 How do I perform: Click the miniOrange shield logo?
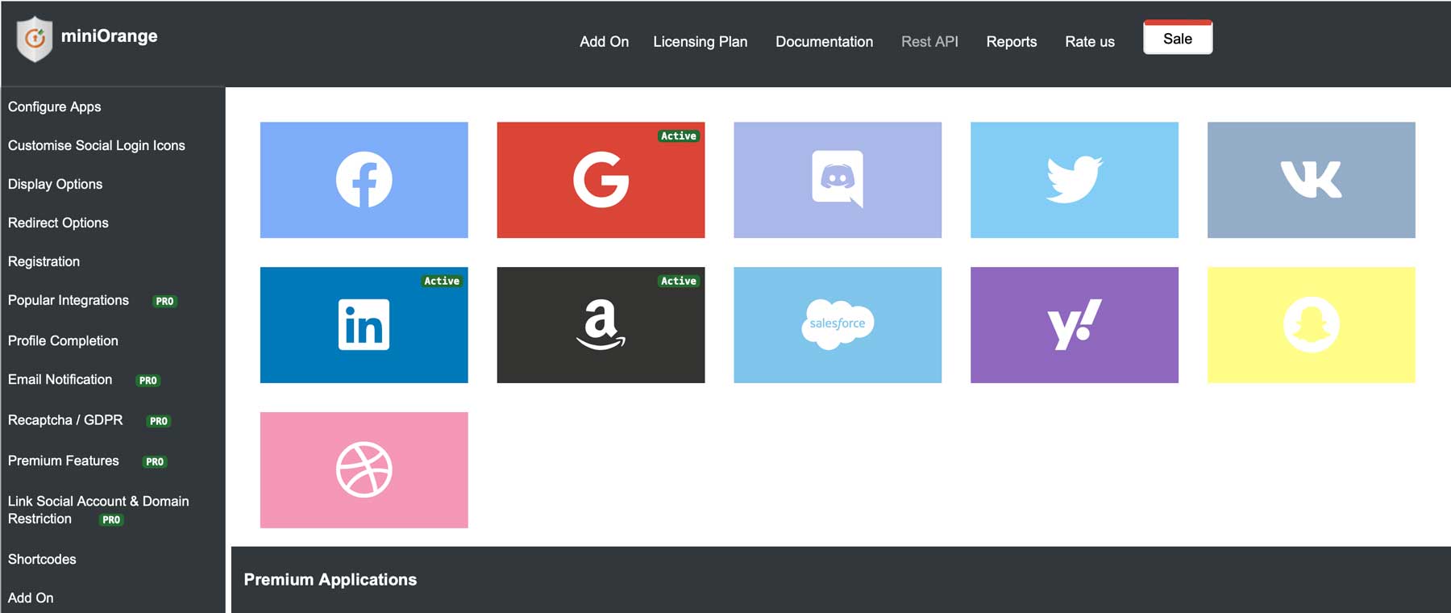point(35,39)
